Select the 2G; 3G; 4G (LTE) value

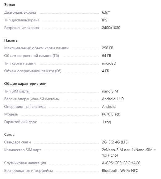pyautogui.click(x=115, y=142)
